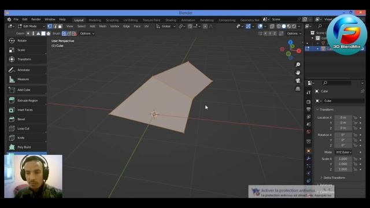
Task: Open the File menu
Action: (x=16, y=19)
